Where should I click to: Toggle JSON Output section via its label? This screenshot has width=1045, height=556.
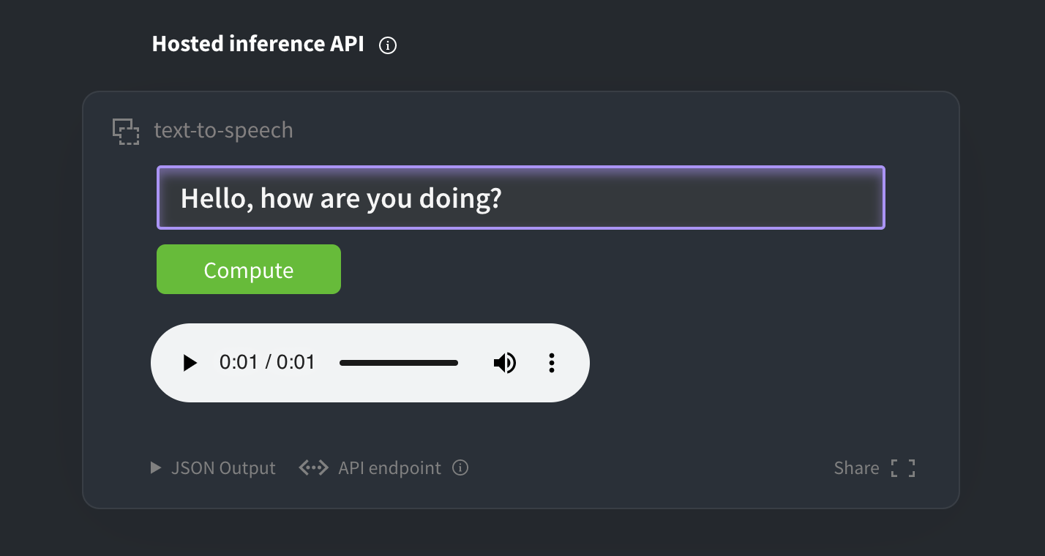tap(223, 467)
